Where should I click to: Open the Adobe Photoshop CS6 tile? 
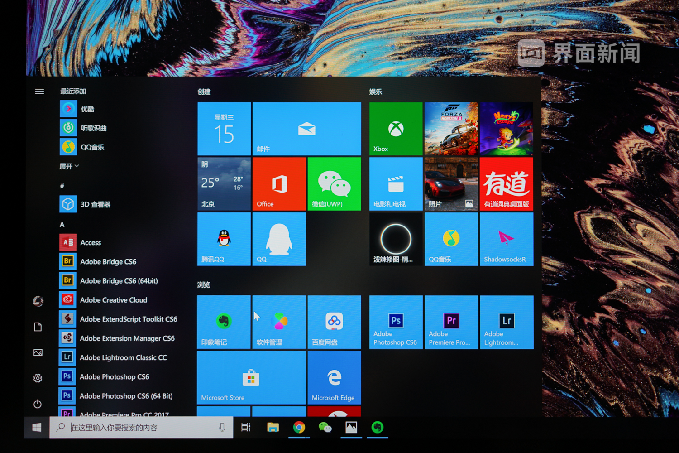coord(396,322)
